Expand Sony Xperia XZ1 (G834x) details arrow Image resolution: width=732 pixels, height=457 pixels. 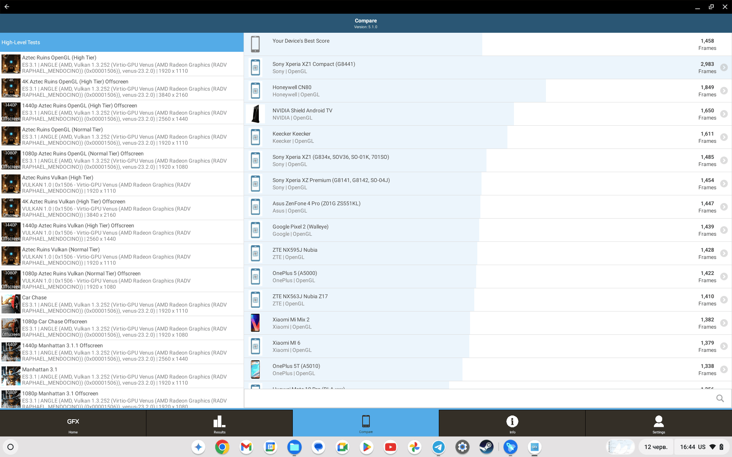(x=724, y=160)
